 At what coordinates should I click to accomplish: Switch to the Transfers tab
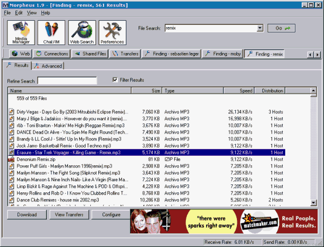pyautogui.click(x=125, y=54)
